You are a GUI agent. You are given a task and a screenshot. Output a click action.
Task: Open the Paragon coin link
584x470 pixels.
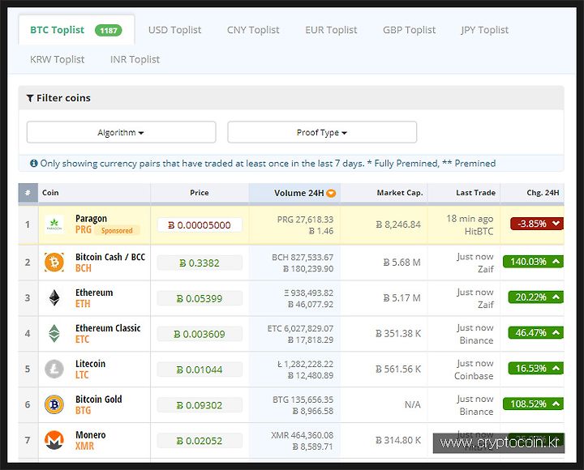91,219
